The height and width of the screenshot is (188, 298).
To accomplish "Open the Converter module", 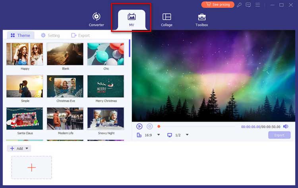I will (97, 20).
